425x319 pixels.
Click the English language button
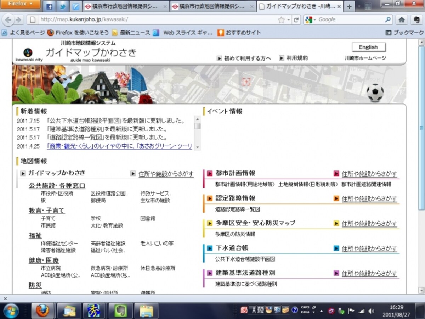368,47
